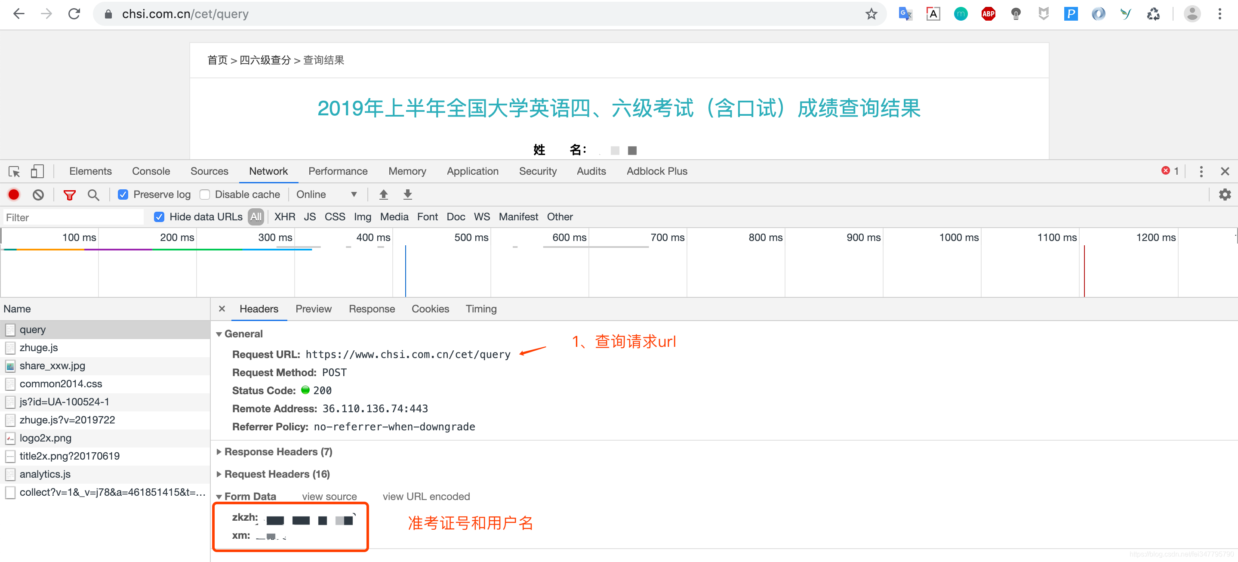This screenshot has width=1238, height=562.
Task: Click the import HAR upload arrow
Action: (x=383, y=194)
